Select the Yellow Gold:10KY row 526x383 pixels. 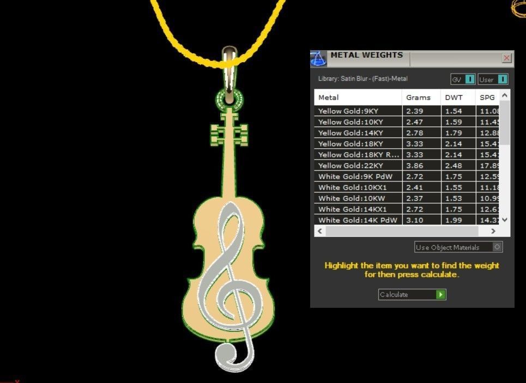click(407, 121)
